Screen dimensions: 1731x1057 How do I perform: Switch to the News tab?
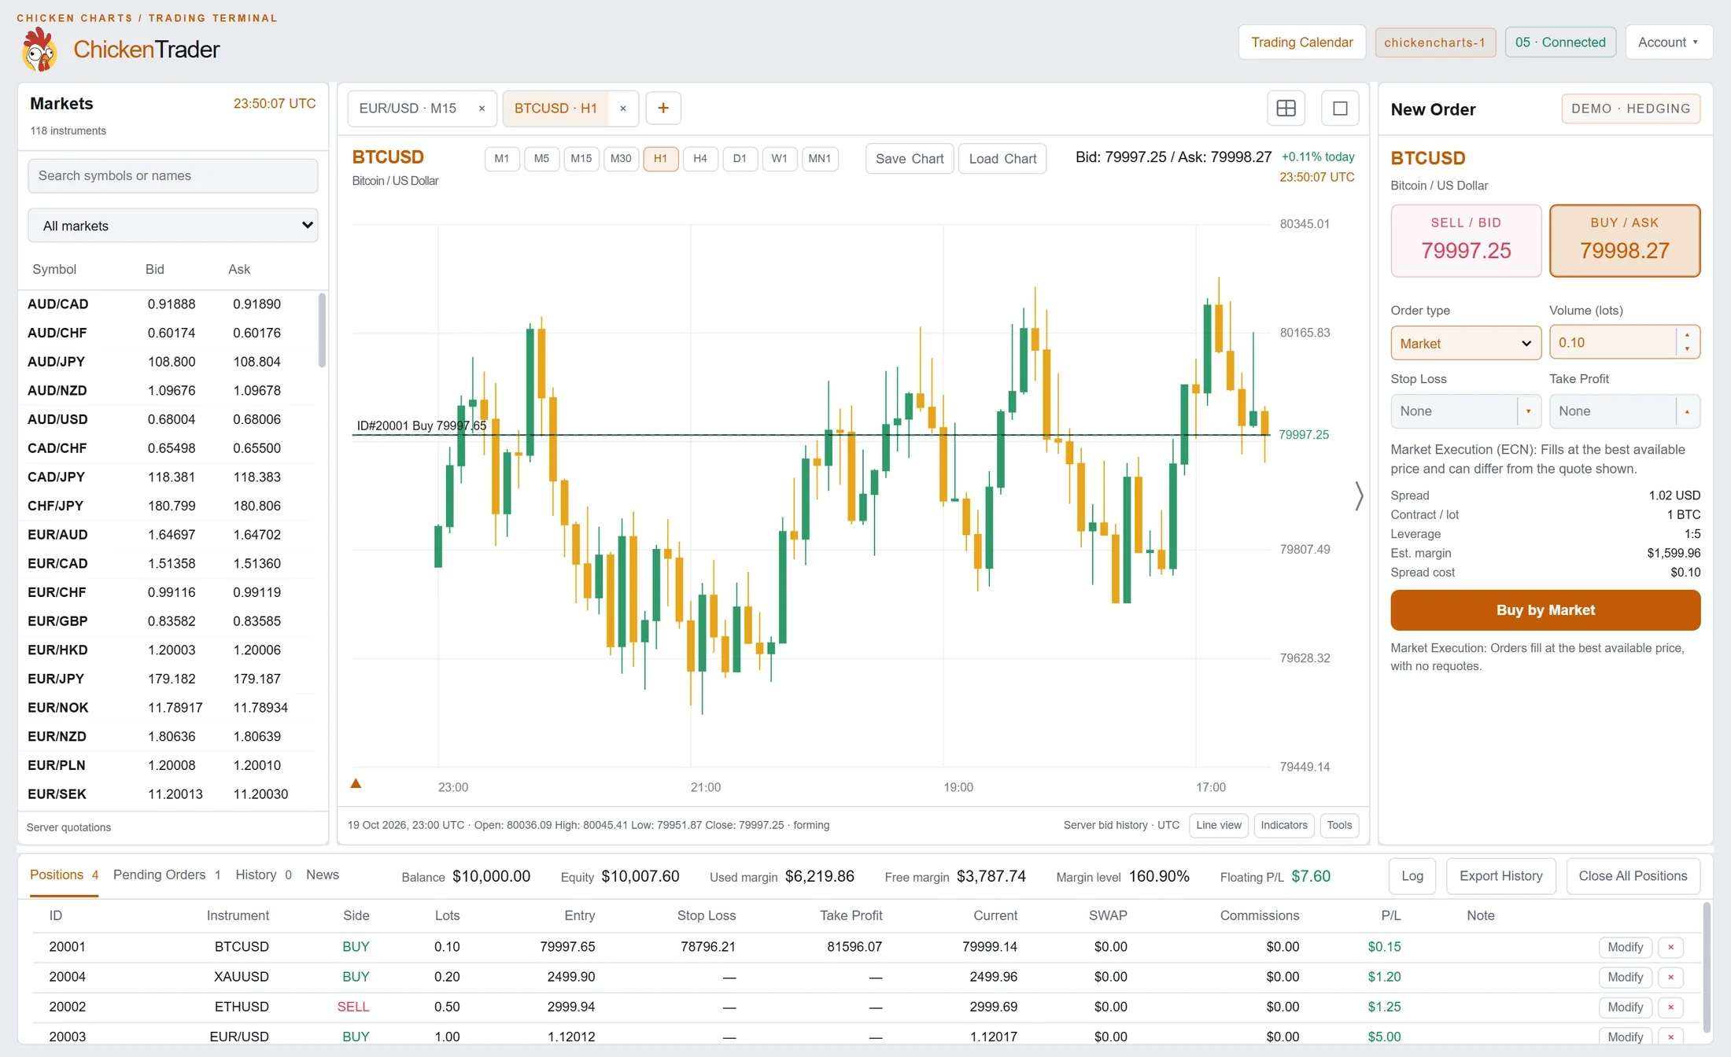click(323, 875)
